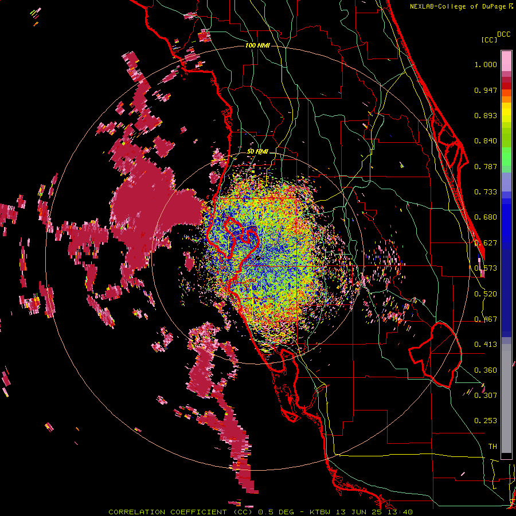This screenshot has width=516, height=516.
Task: Click the 50 NMI range ring label
Action: click(x=257, y=152)
